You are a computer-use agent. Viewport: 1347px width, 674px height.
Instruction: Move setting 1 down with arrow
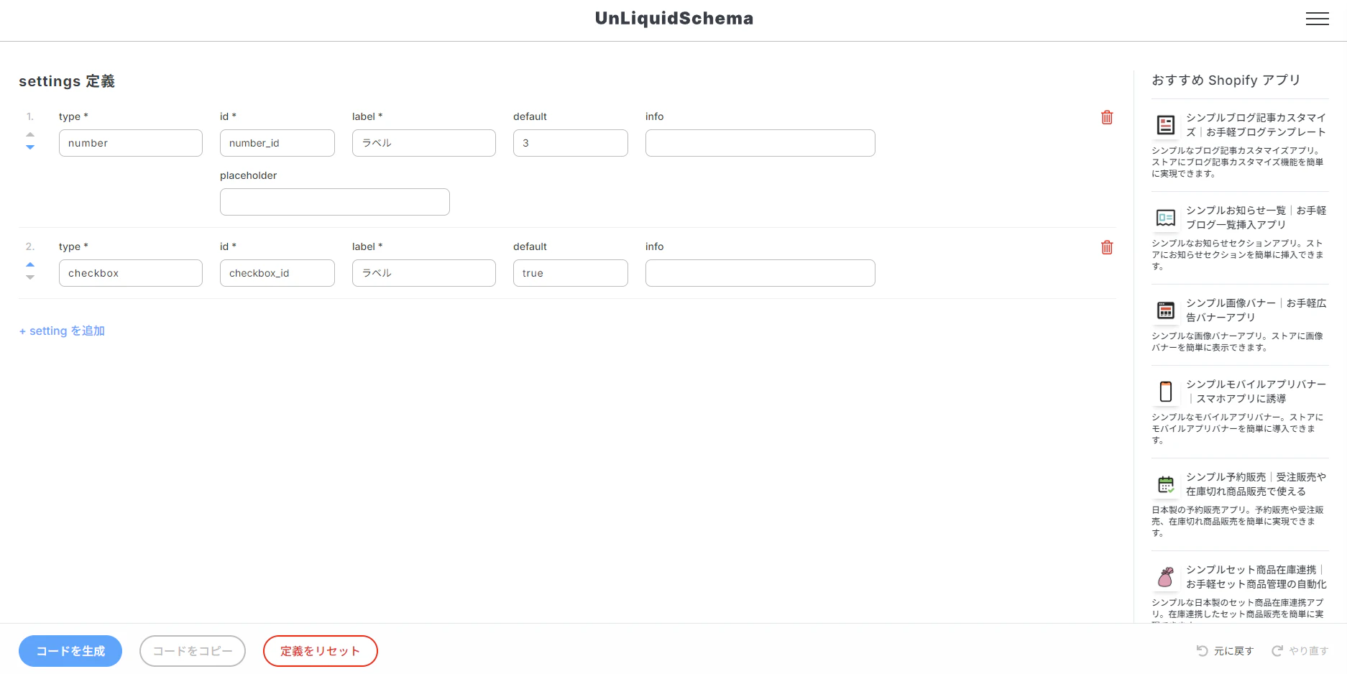(x=30, y=147)
